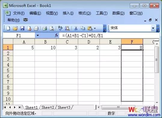The width and height of the screenshot is (162, 118).
Task: Copy the selection with the Copy icon
Action: pyautogui.click(x=83, y=28)
